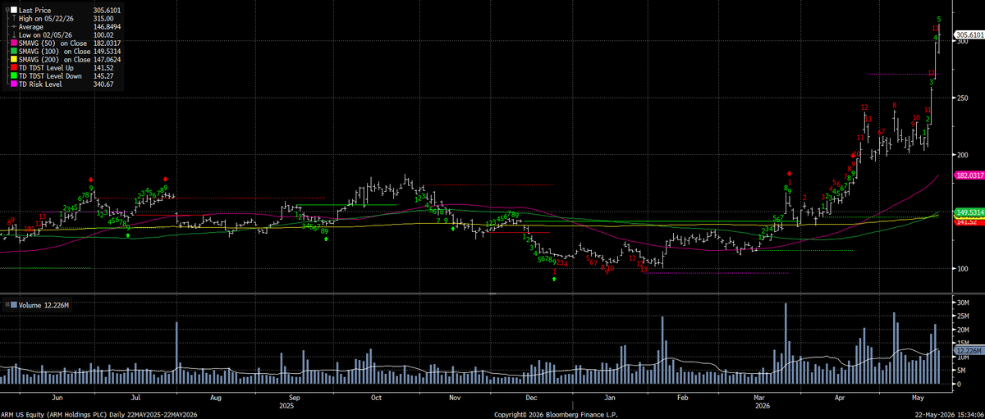Click the 100 price axis label

pyautogui.click(x=963, y=268)
